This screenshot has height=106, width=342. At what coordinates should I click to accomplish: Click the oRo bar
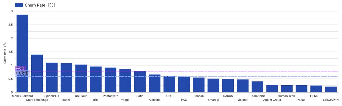96,79
